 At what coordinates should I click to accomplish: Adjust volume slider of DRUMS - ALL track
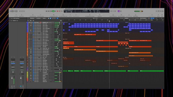coord(58,22)
